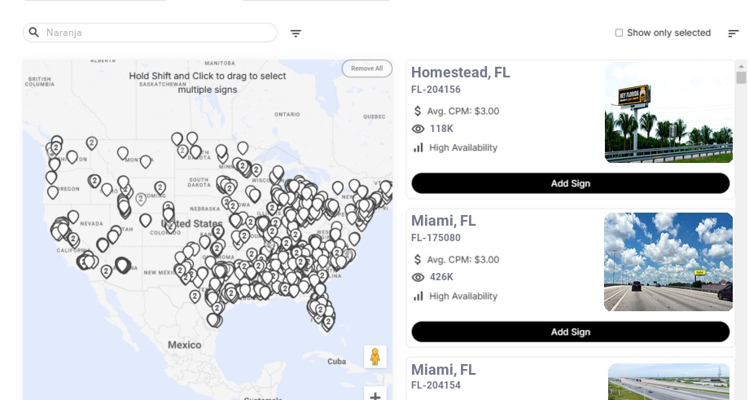Add the Miami FL-175080 sign
The height and width of the screenshot is (400, 749).
(570, 332)
